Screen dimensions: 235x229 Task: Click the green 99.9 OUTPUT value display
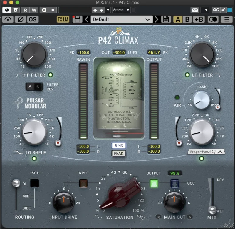[x=174, y=173]
